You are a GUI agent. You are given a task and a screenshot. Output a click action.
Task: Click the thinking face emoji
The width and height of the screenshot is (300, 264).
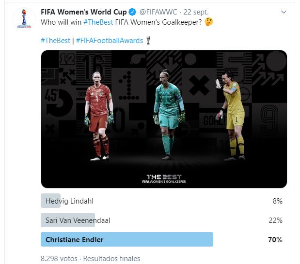pos(209,22)
